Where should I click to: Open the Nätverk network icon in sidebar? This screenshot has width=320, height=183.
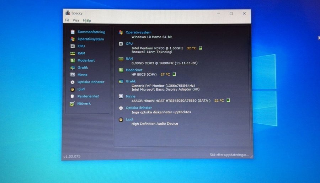click(x=73, y=104)
